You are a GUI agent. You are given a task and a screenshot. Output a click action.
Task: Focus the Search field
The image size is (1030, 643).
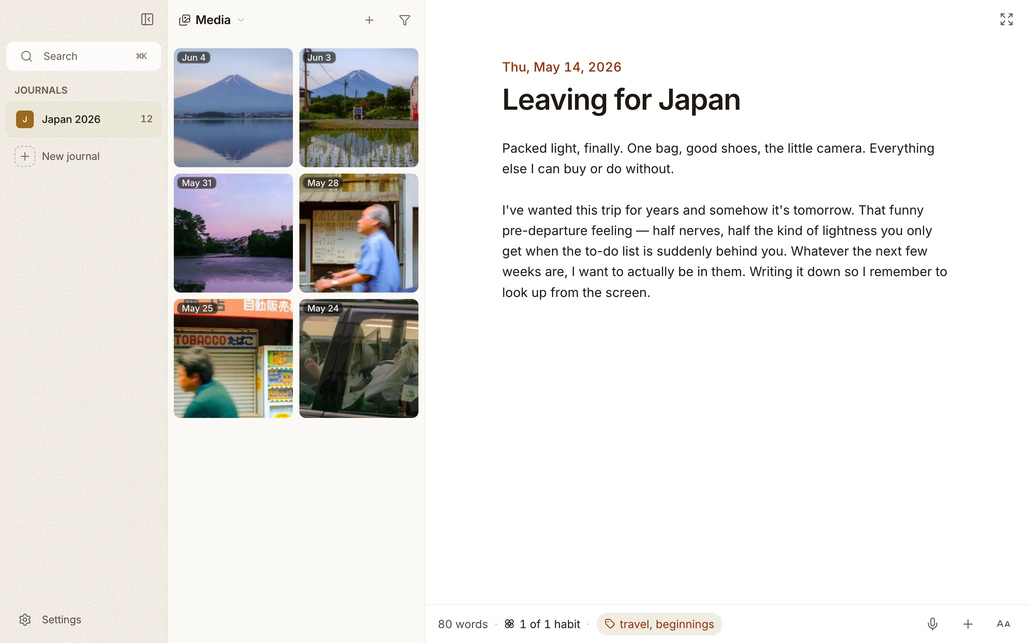[x=84, y=56]
